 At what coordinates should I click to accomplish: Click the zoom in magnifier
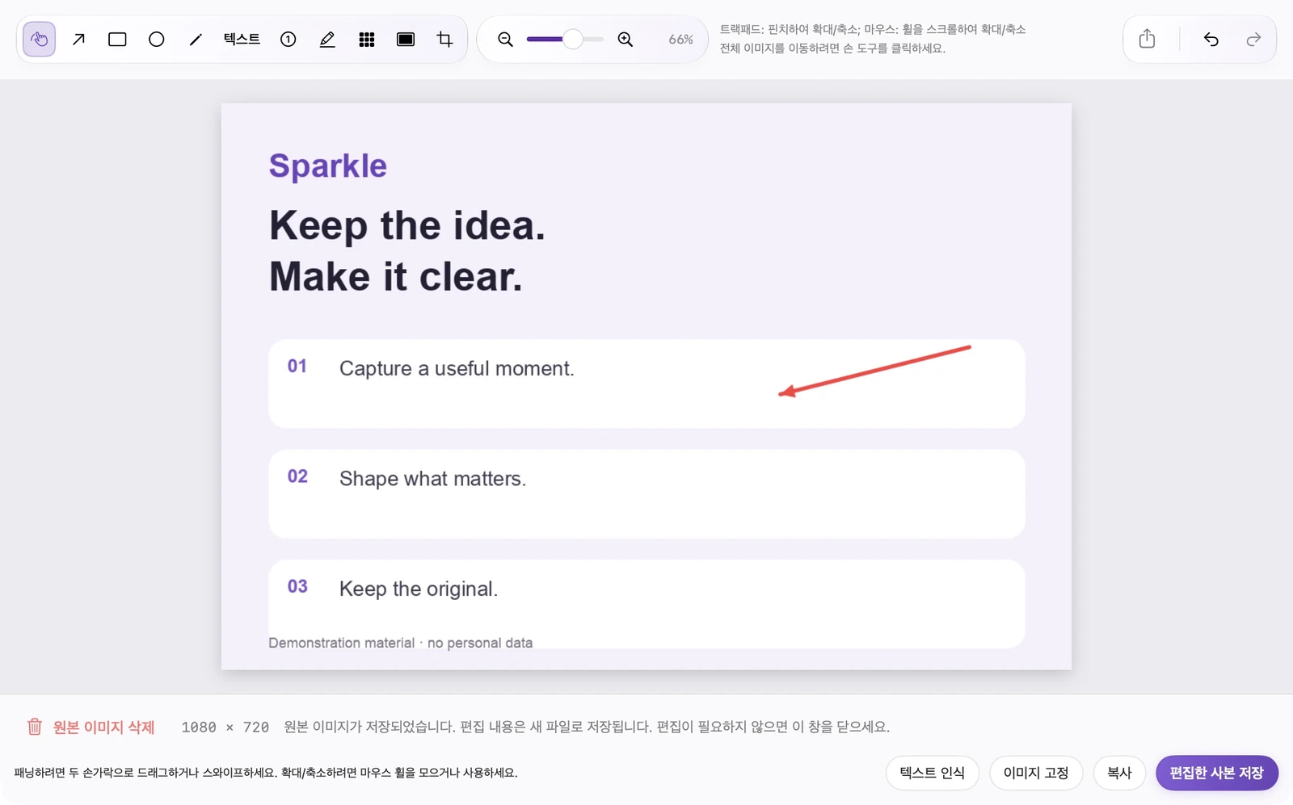coord(625,39)
